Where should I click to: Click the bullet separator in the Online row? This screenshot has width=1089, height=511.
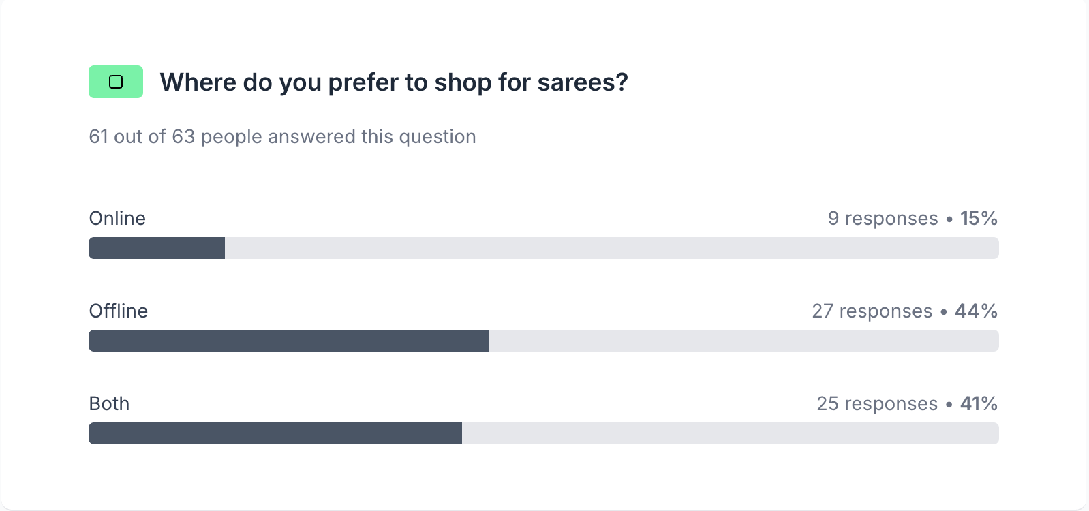[949, 219]
